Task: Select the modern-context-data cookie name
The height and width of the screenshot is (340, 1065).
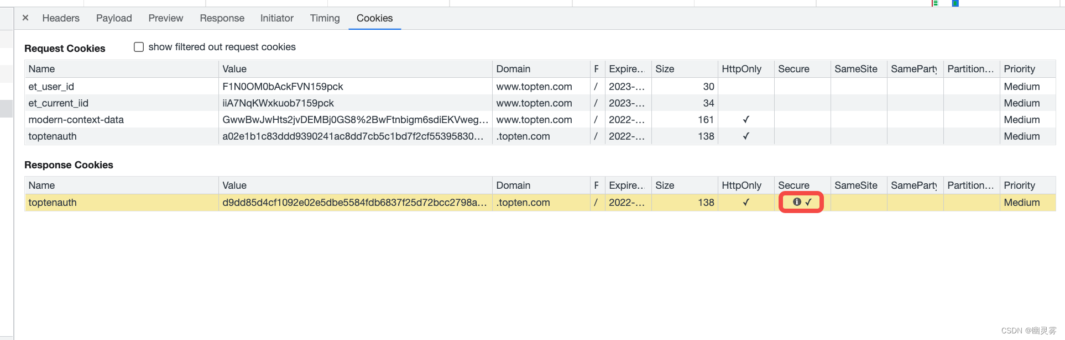Action: click(76, 120)
